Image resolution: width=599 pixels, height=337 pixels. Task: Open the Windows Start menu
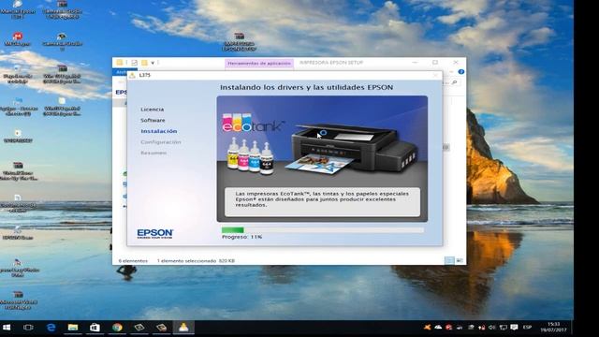[x=7, y=328]
